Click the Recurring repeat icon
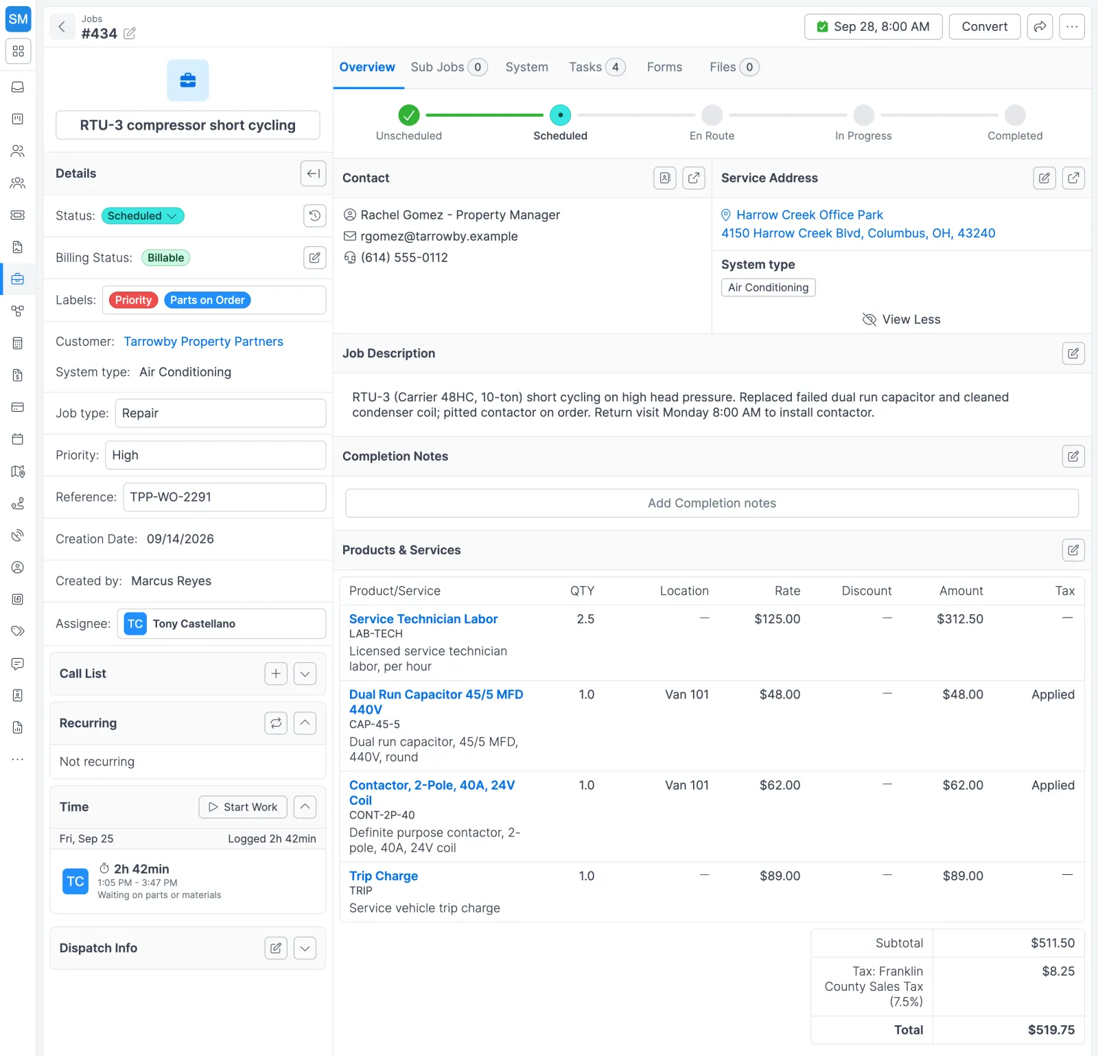The width and height of the screenshot is (1098, 1056). click(x=276, y=723)
